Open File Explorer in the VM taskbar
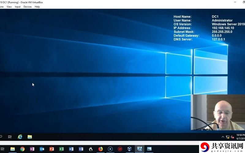This screenshot has width=245, height=153. pos(30,137)
